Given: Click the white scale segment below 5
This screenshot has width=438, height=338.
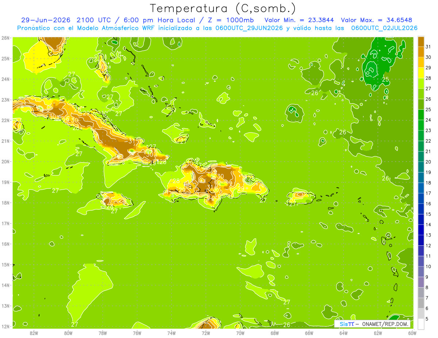Looking at the screenshot, I should click(x=421, y=324).
